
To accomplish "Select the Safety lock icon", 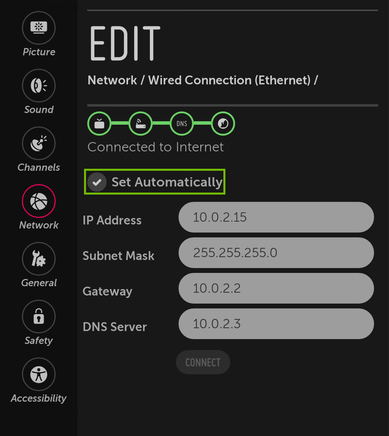I will pos(39,317).
